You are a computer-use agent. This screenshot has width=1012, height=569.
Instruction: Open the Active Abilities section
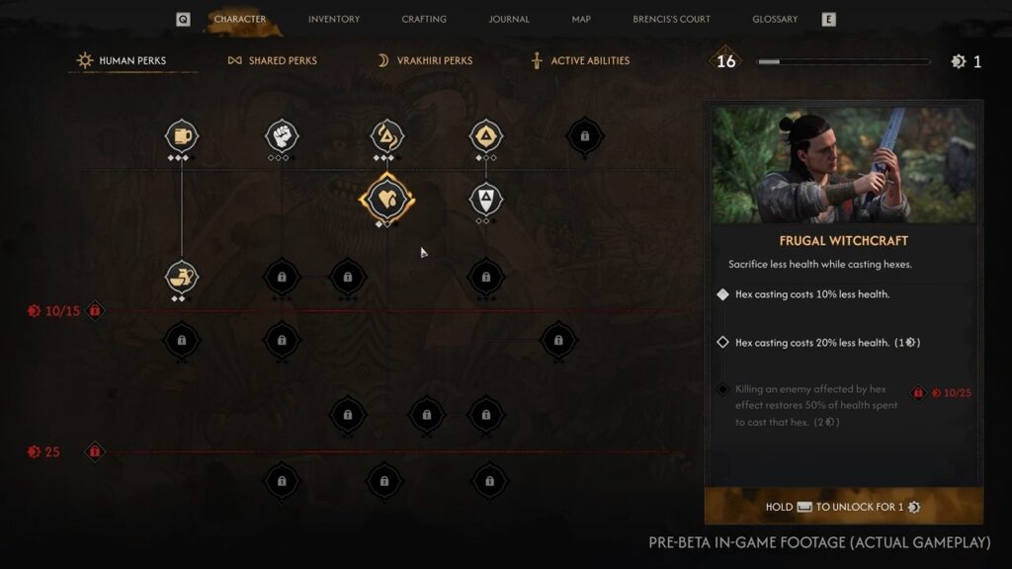(579, 60)
